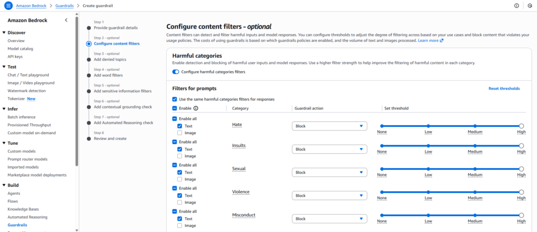Image resolution: width=537 pixels, height=232 pixels.
Task: Toggle Configure harmful categories filters switch
Action: (176, 72)
